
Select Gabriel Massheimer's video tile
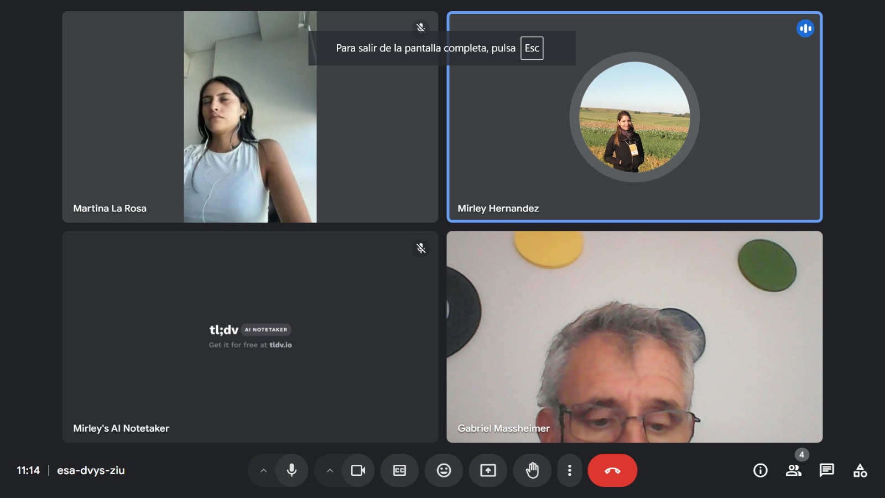(634, 336)
